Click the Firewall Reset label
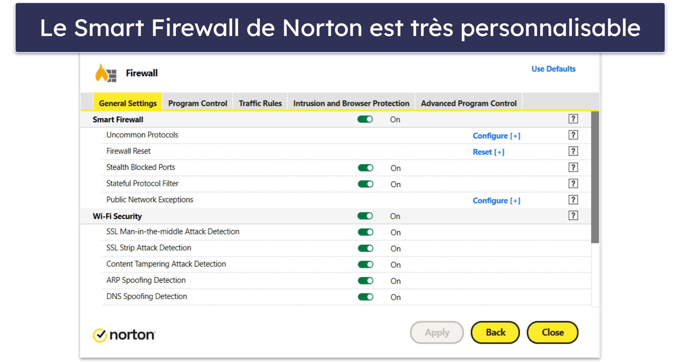The image size is (681, 364). tap(128, 151)
